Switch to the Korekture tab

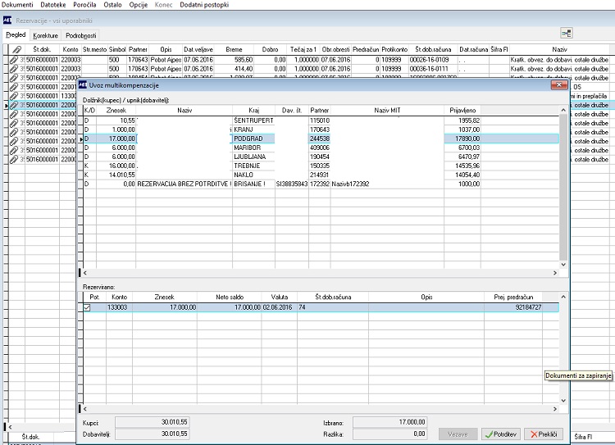45,35
